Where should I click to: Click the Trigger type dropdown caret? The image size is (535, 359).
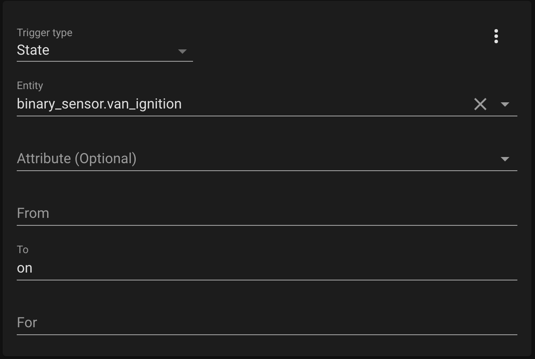(x=182, y=52)
